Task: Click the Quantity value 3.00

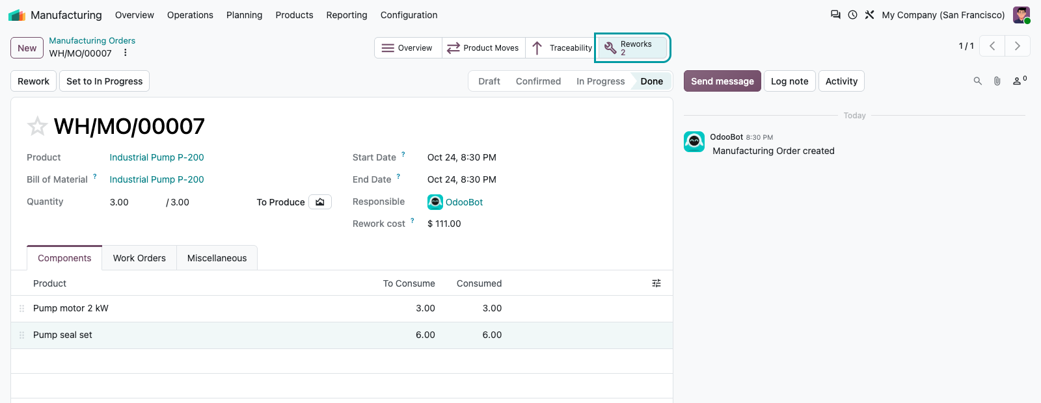Action: 119,202
